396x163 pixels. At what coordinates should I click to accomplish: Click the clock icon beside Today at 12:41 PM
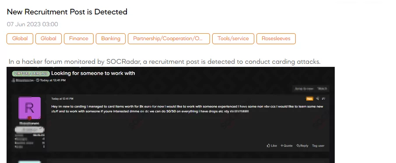tap(38, 80)
